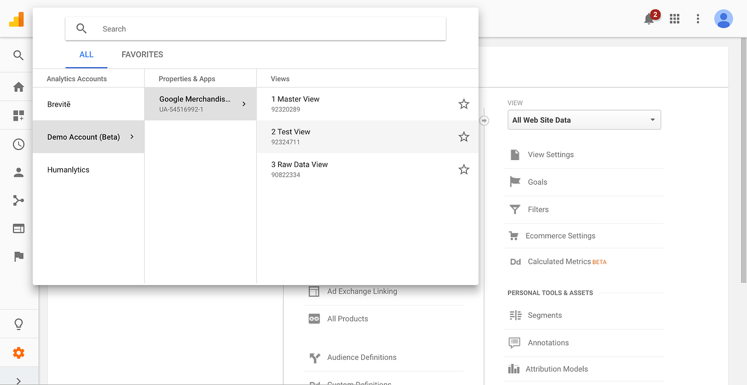Select the Customization icon in the sidebar
The image size is (747, 385).
[x=18, y=115]
